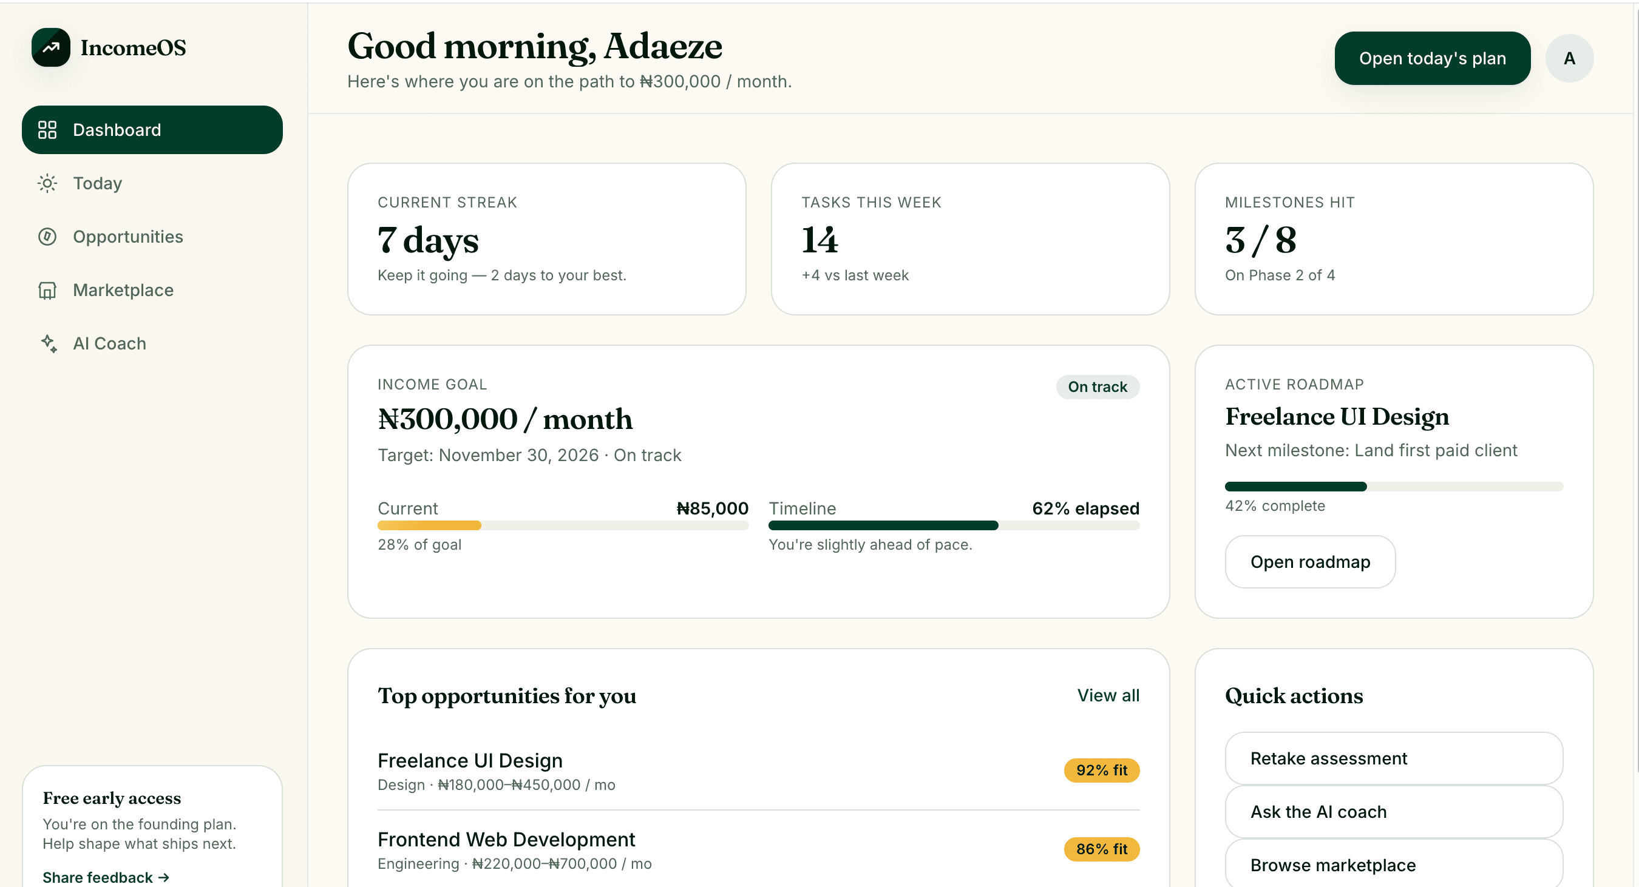The image size is (1639, 887).
Task: Click Browse marketplace quick action
Action: pos(1393,864)
